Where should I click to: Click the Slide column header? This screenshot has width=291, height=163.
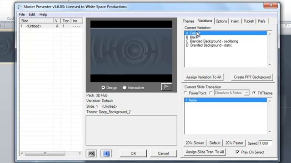[36, 21]
